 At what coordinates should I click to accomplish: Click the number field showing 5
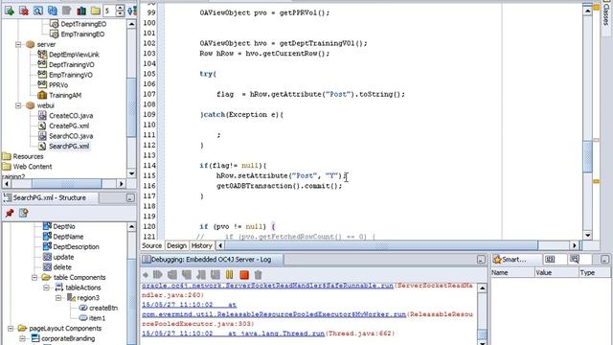tap(109, 11)
